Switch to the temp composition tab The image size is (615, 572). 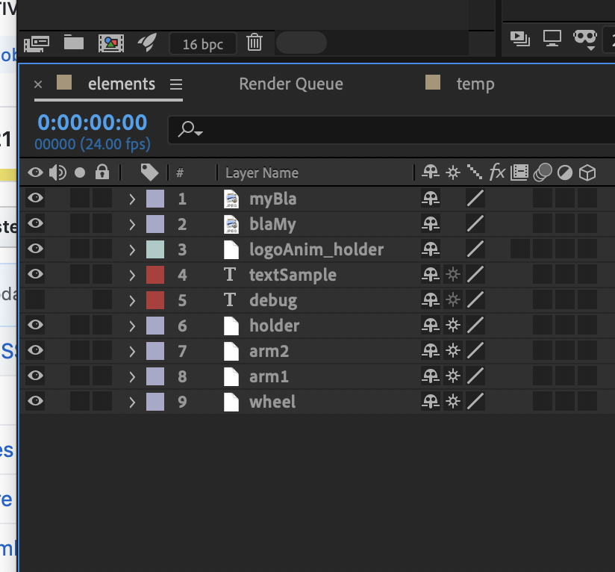[475, 84]
